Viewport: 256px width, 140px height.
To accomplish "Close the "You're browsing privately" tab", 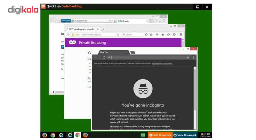I will (98, 29).
